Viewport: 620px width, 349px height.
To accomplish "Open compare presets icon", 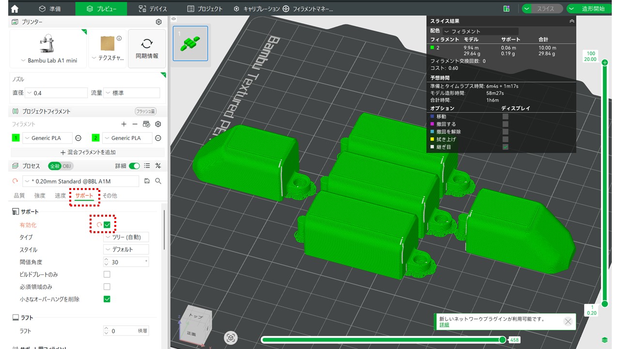I will [158, 166].
